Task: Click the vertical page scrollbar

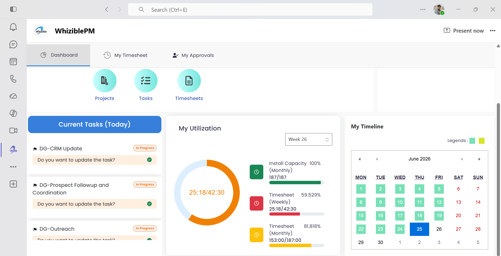Action: coord(498,180)
